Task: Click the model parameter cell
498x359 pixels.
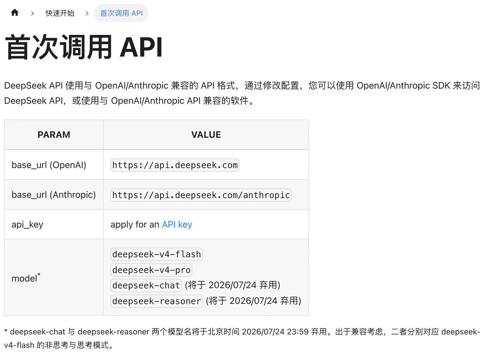Action: tap(54, 278)
